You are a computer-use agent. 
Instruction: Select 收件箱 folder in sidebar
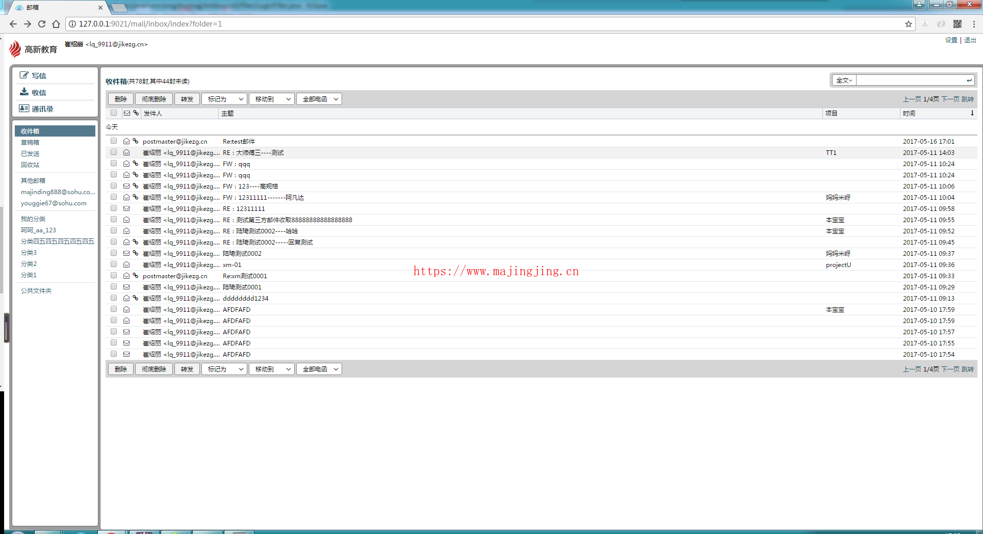[x=55, y=131]
